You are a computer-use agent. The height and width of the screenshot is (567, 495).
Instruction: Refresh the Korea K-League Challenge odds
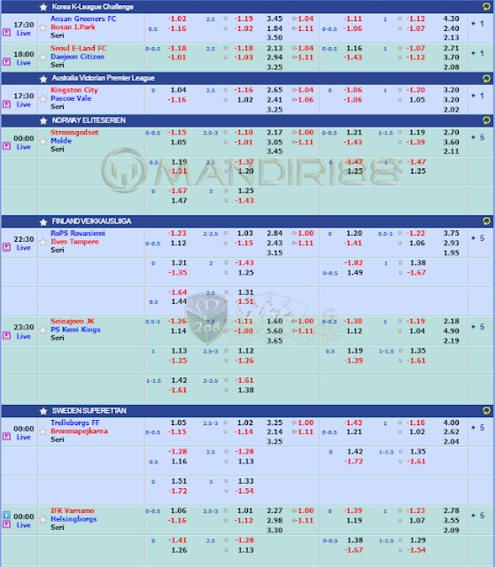click(486, 6)
